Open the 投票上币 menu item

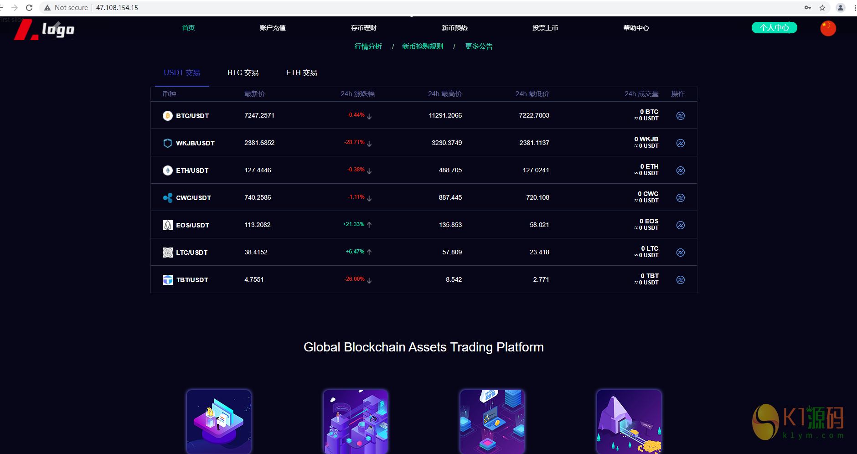tap(545, 28)
